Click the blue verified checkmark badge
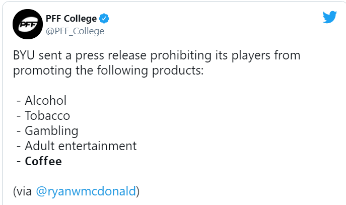 (104, 19)
